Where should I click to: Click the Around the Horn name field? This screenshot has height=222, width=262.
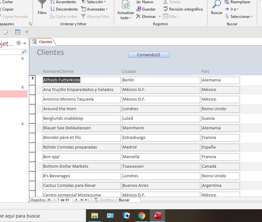pyautogui.click(x=81, y=109)
